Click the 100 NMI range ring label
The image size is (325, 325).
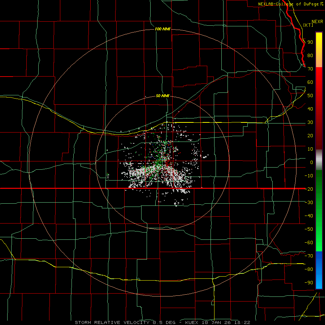tap(162, 29)
